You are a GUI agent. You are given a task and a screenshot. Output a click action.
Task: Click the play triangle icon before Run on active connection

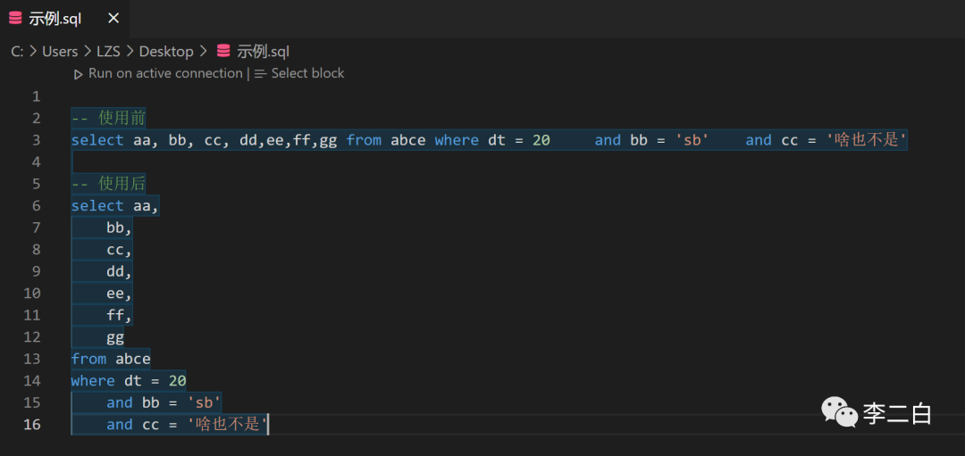pyautogui.click(x=78, y=73)
